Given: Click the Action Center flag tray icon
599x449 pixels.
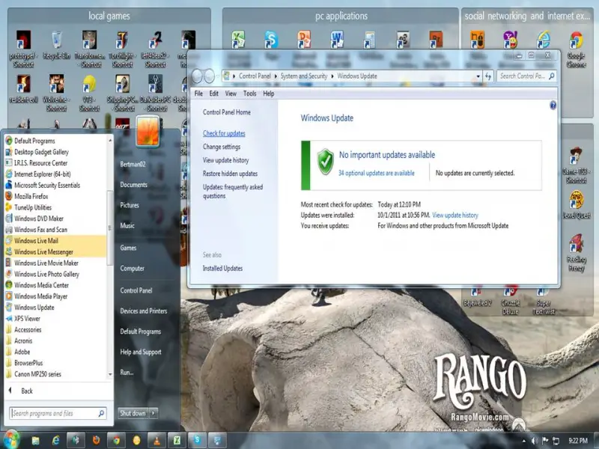Looking at the screenshot, I should pos(545,441).
